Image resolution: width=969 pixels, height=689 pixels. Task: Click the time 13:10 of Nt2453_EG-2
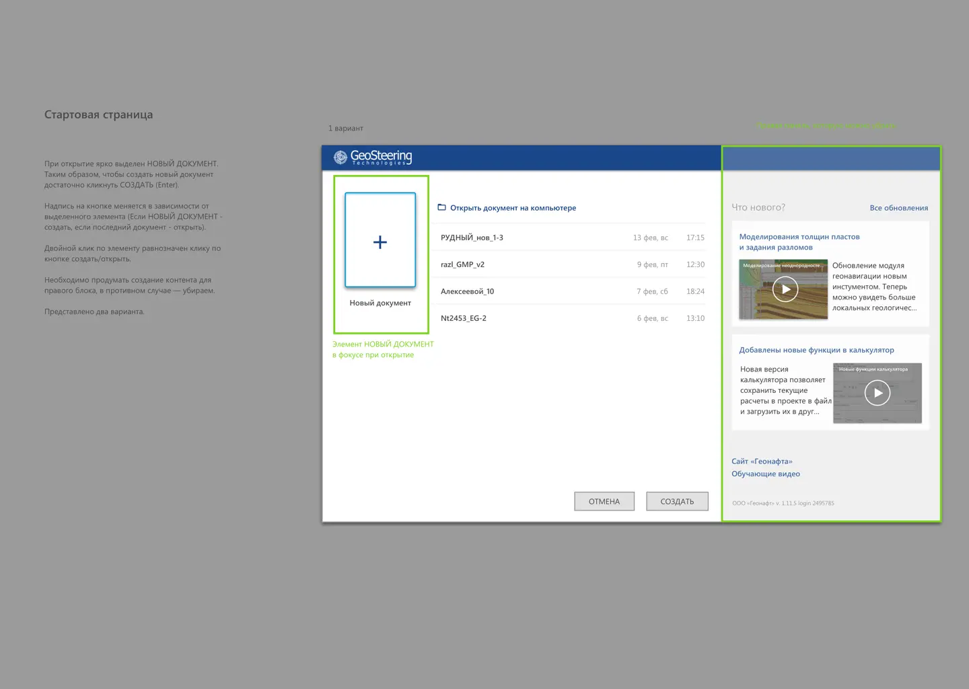coord(695,318)
